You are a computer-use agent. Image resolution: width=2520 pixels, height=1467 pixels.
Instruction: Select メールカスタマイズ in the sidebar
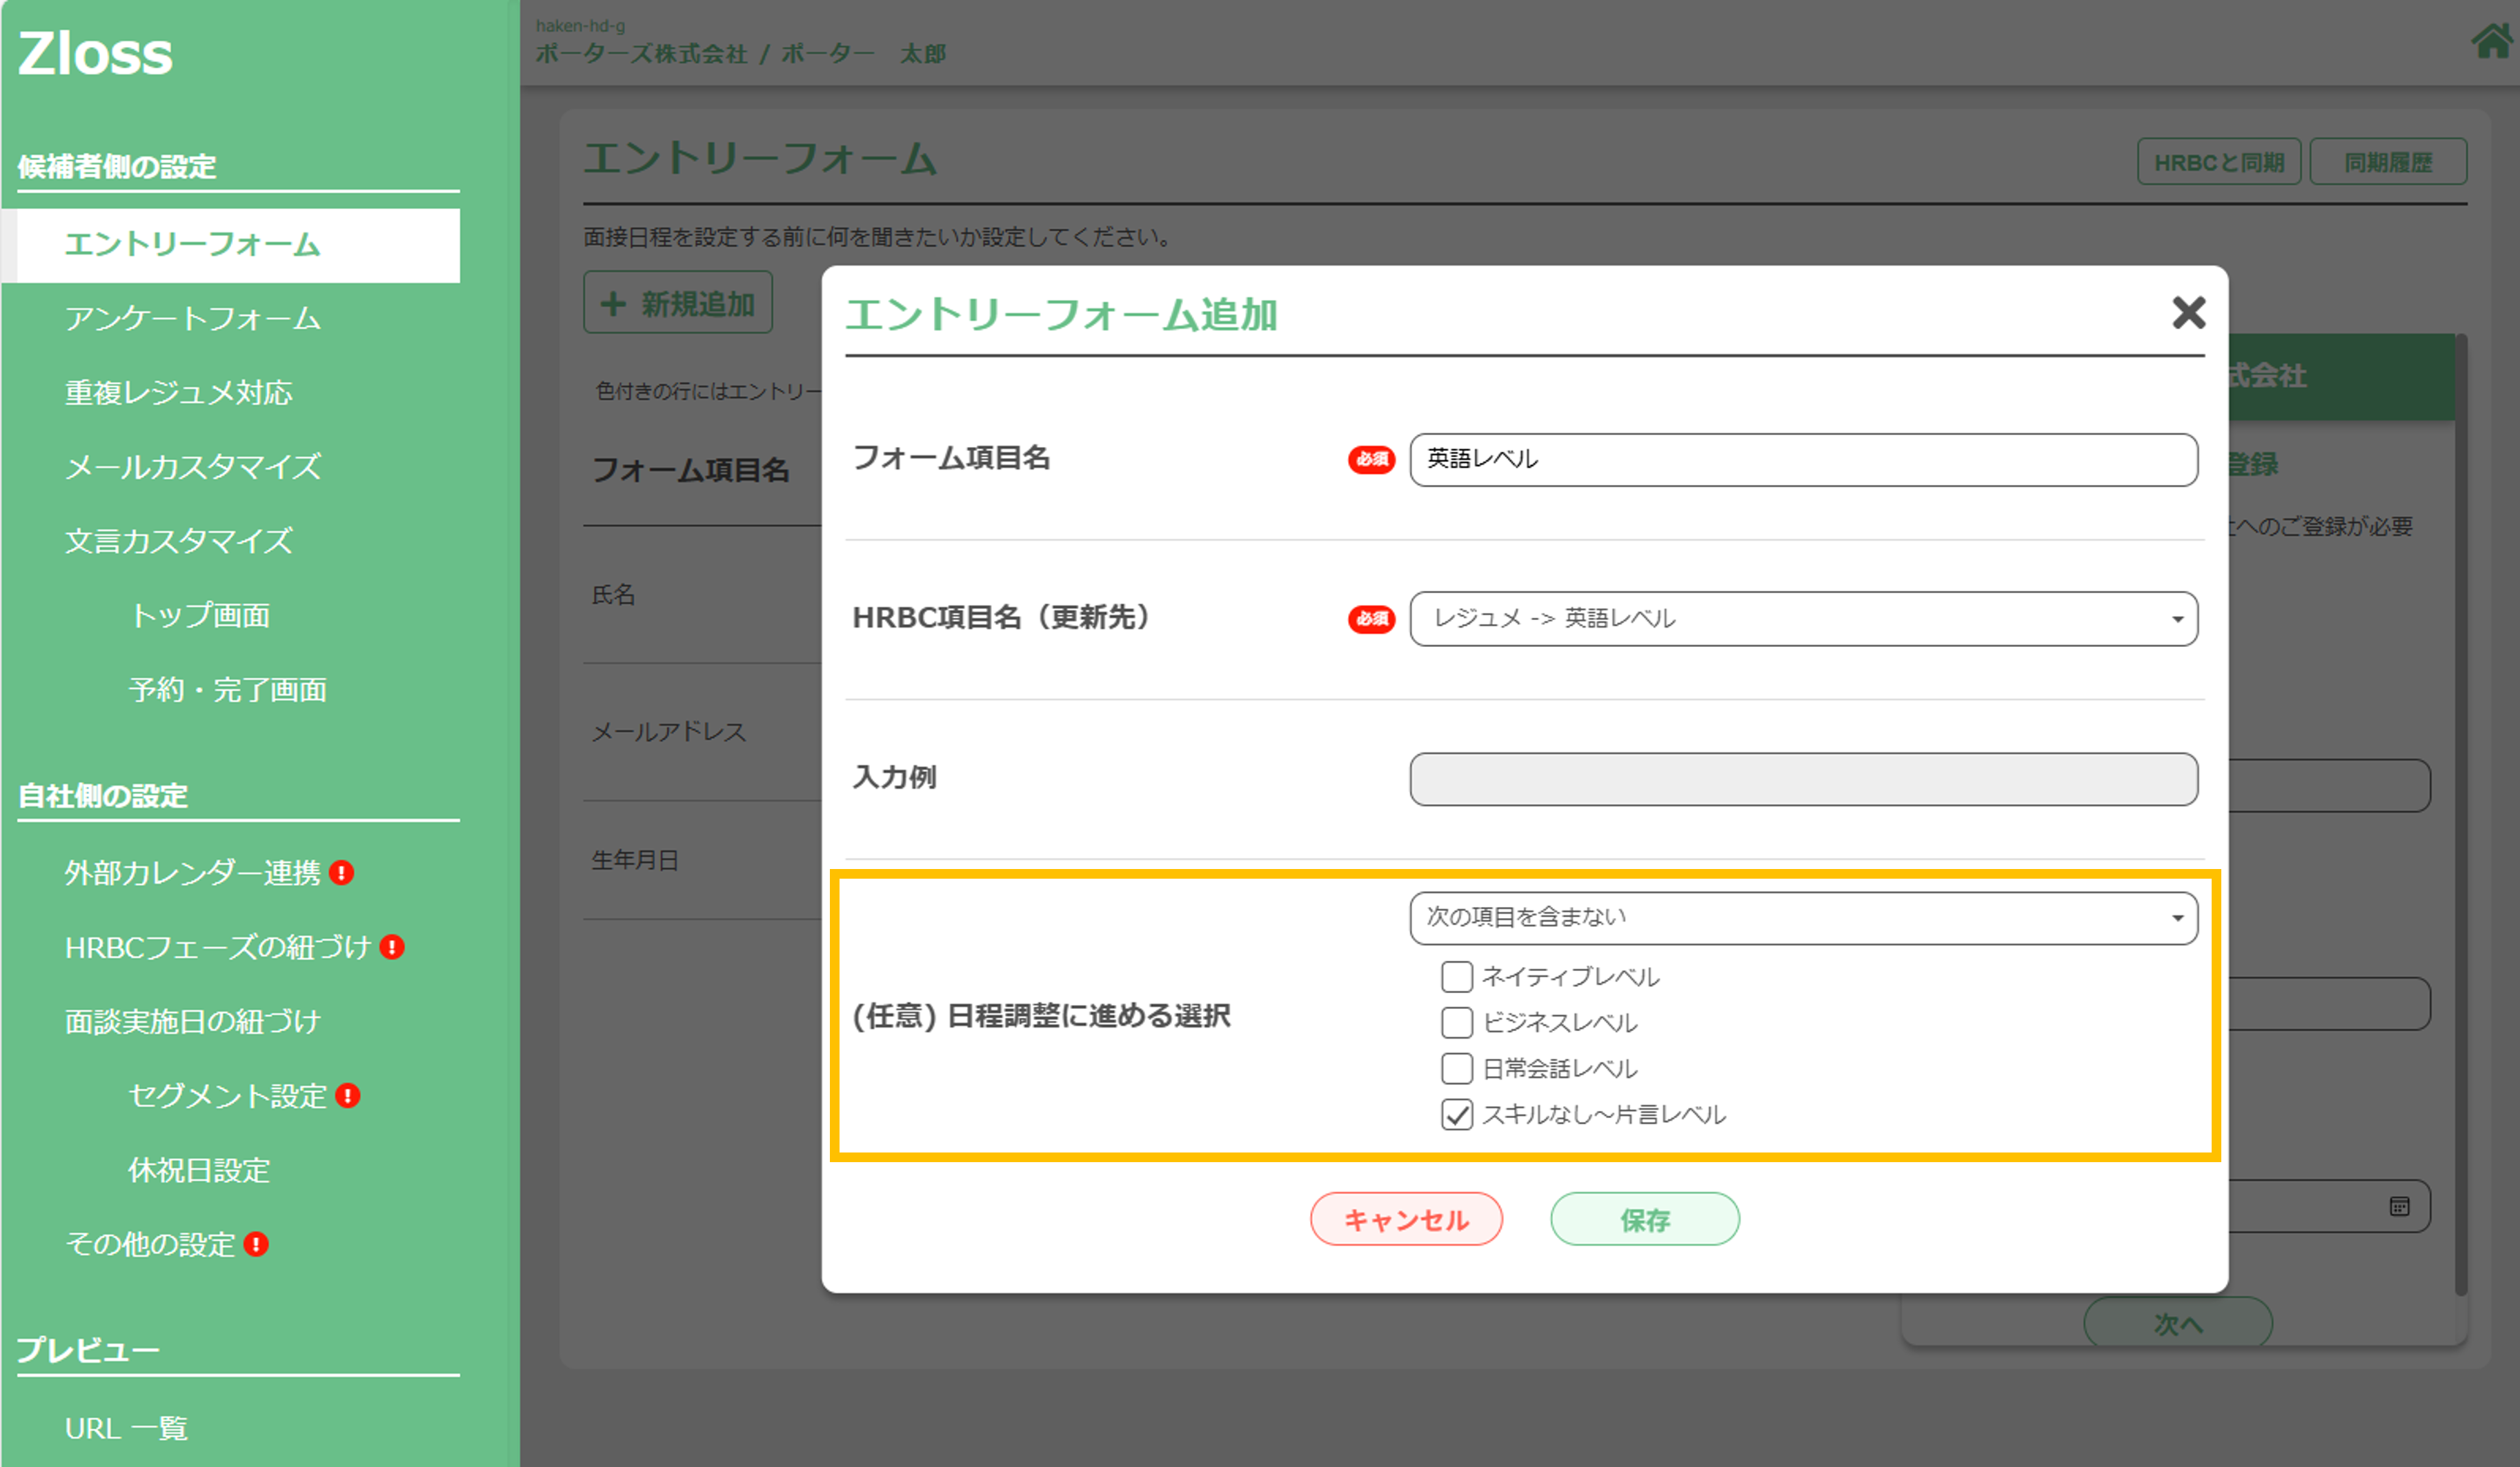pyautogui.click(x=192, y=467)
